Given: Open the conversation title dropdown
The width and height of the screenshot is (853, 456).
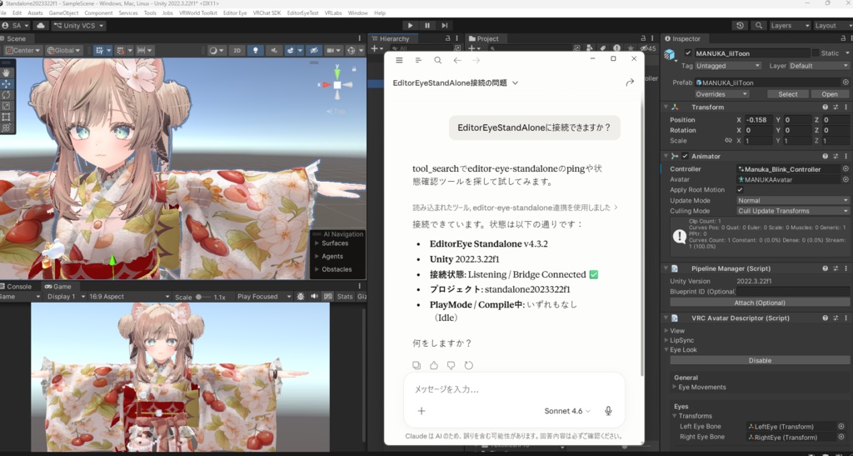Looking at the screenshot, I should pos(456,83).
